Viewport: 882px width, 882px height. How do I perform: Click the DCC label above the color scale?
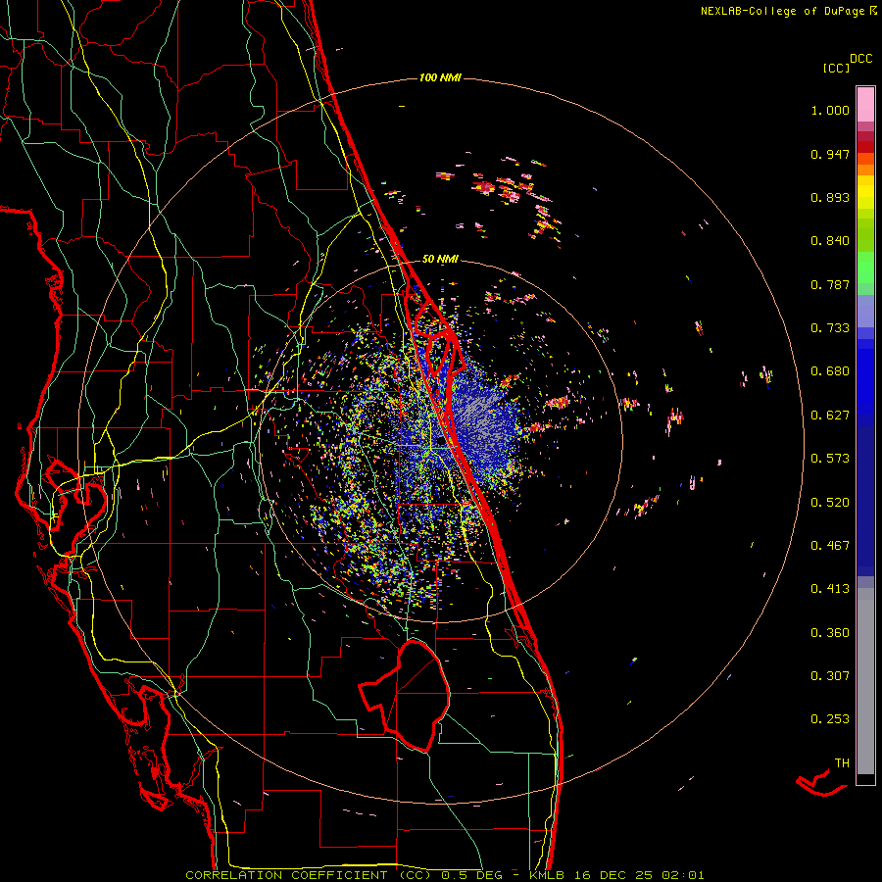pos(860,59)
